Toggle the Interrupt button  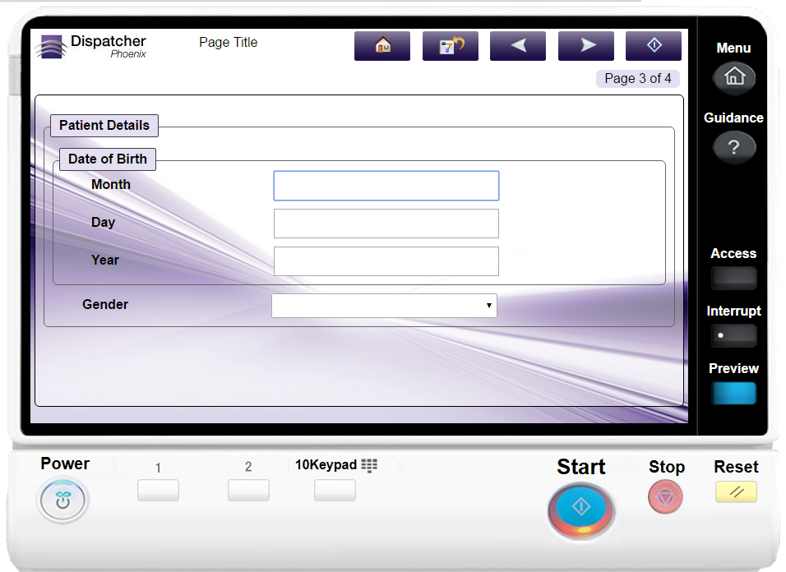734,335
